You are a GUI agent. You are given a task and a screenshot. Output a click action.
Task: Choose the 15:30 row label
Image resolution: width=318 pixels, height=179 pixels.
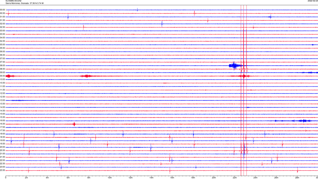[2, 117]
